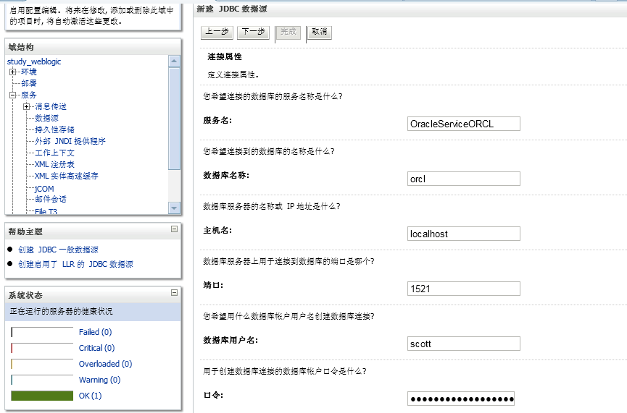Open the 服务 tree link
Screen dimensions: 627x413
pyautogui.click(x=29, y=95)
